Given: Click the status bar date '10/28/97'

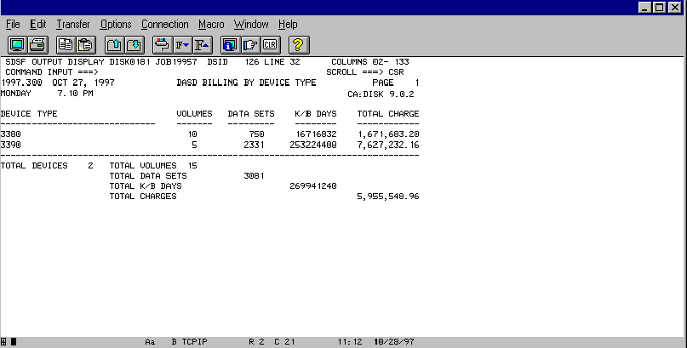Looking at the screenshot, I should (394, 342).
